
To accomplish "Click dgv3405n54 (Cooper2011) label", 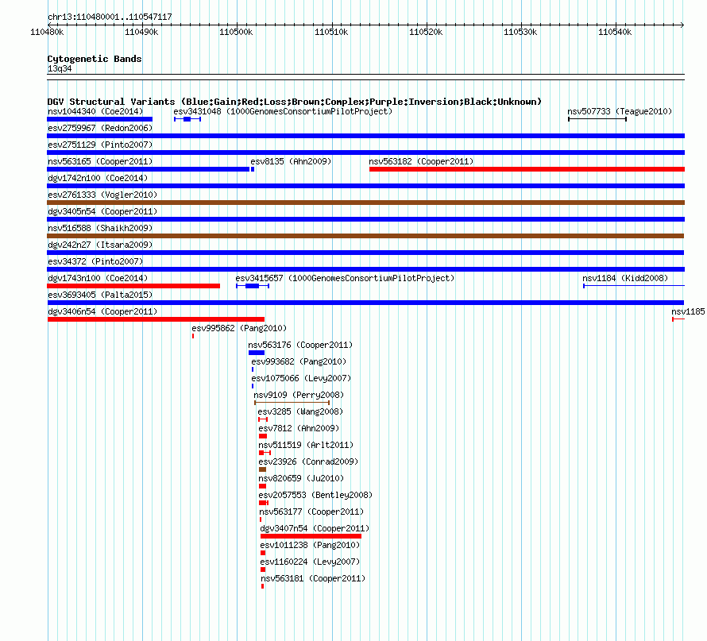I will click(x=102, y=211).
